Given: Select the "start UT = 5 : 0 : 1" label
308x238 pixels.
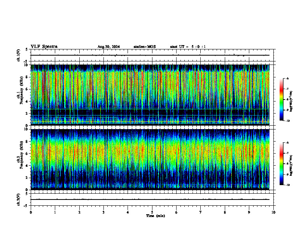Looking at the screenshot, I should coord(188,47).
